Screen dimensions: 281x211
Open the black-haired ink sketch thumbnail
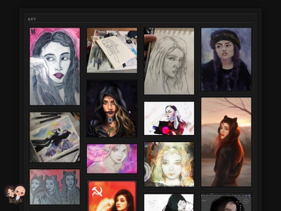[169, 202]
